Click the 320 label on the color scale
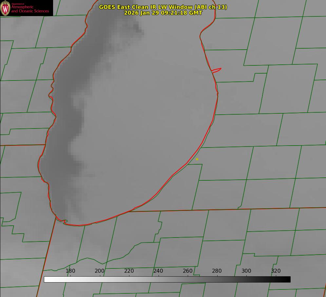Image resolution: width=326 pixels, height=297 pixels. click(276, 271)
